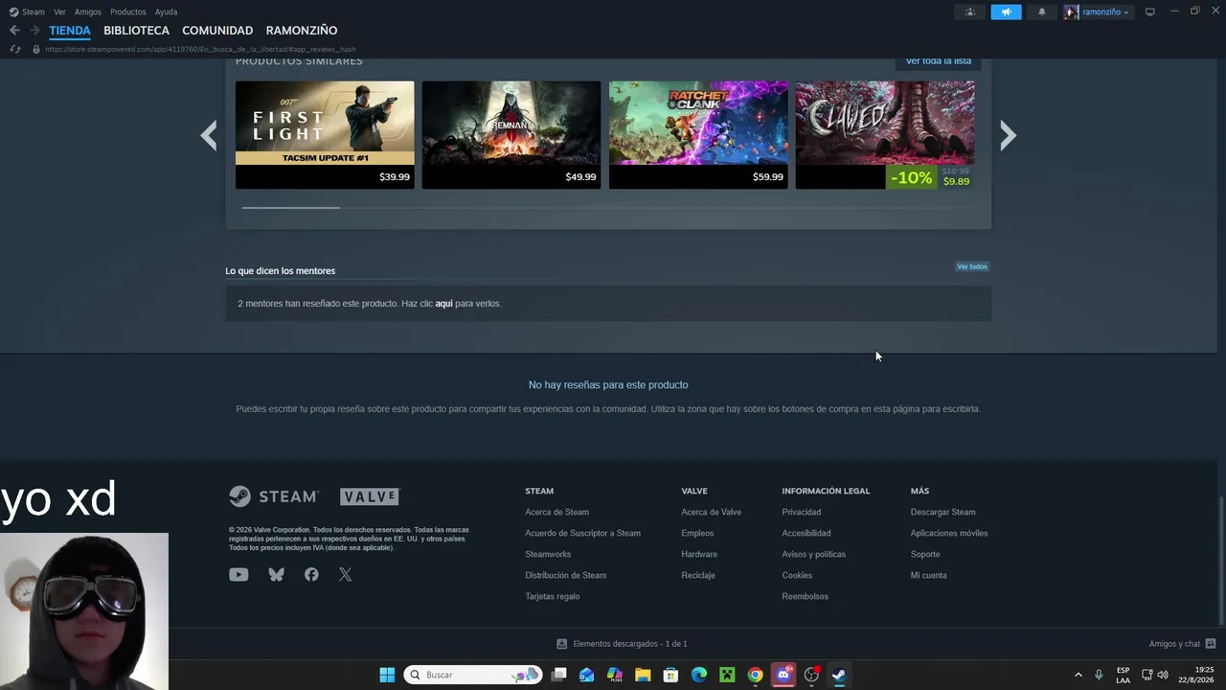The width and height of the screenshot is (1226, 690).
Task: Show next similar products with the right arrow
Action: click(1008, 135)
